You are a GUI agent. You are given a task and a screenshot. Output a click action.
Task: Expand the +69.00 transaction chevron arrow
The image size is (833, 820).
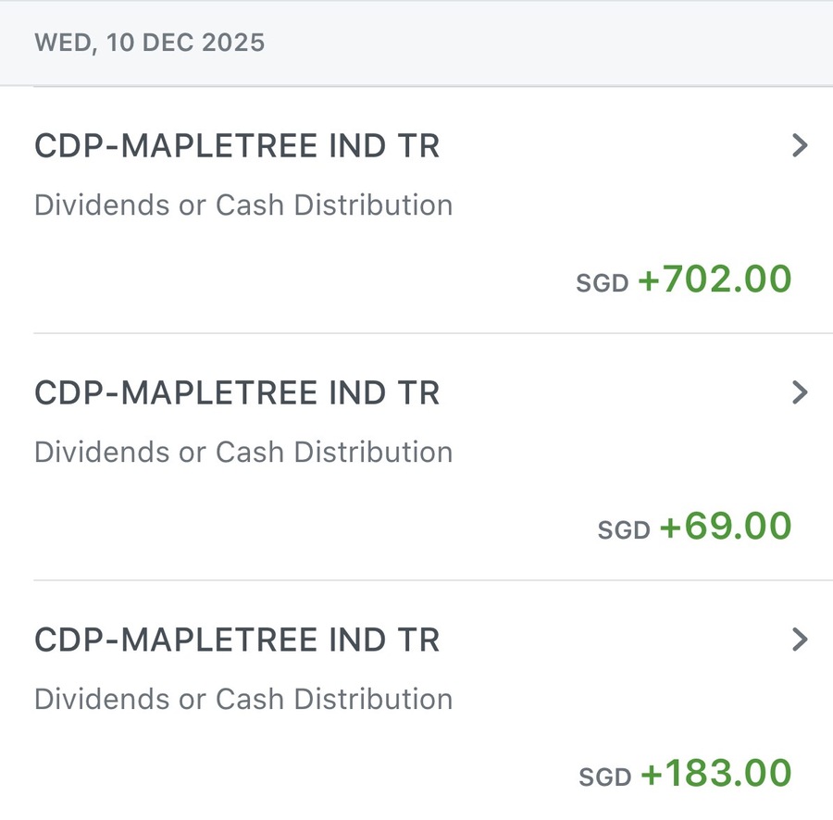tap(801, 392)
